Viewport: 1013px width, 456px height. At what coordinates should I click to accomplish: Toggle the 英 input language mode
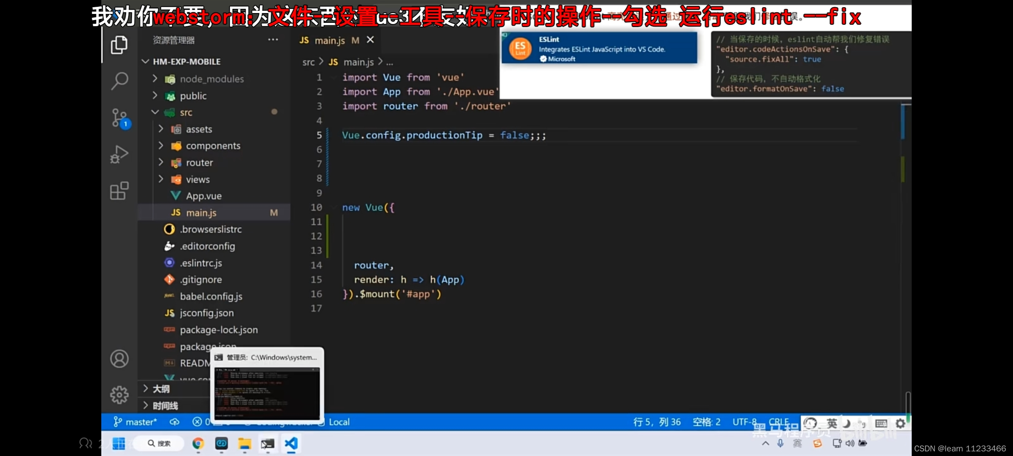coord(832,423)
